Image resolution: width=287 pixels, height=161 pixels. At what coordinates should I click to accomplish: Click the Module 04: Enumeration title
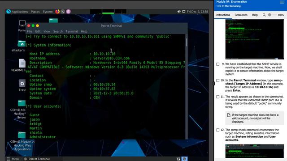[x=231, y=2]
